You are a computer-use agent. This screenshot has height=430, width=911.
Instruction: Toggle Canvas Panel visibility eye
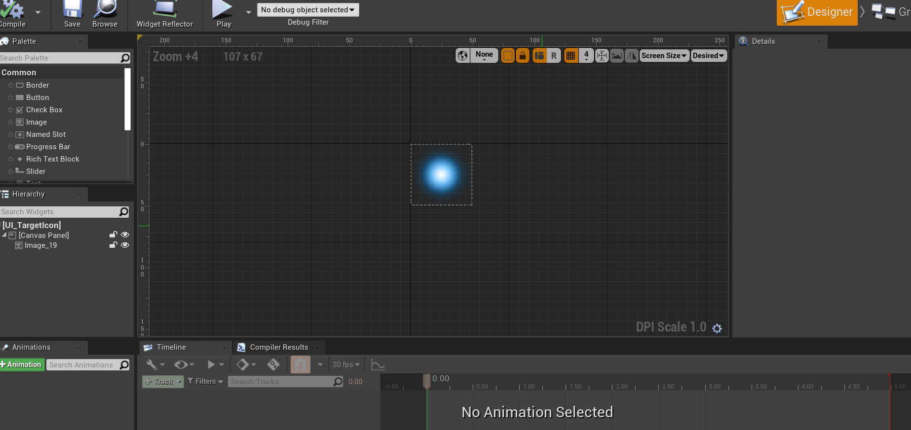[x=125, y=235]
